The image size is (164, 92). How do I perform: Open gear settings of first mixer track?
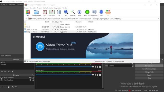100,67
